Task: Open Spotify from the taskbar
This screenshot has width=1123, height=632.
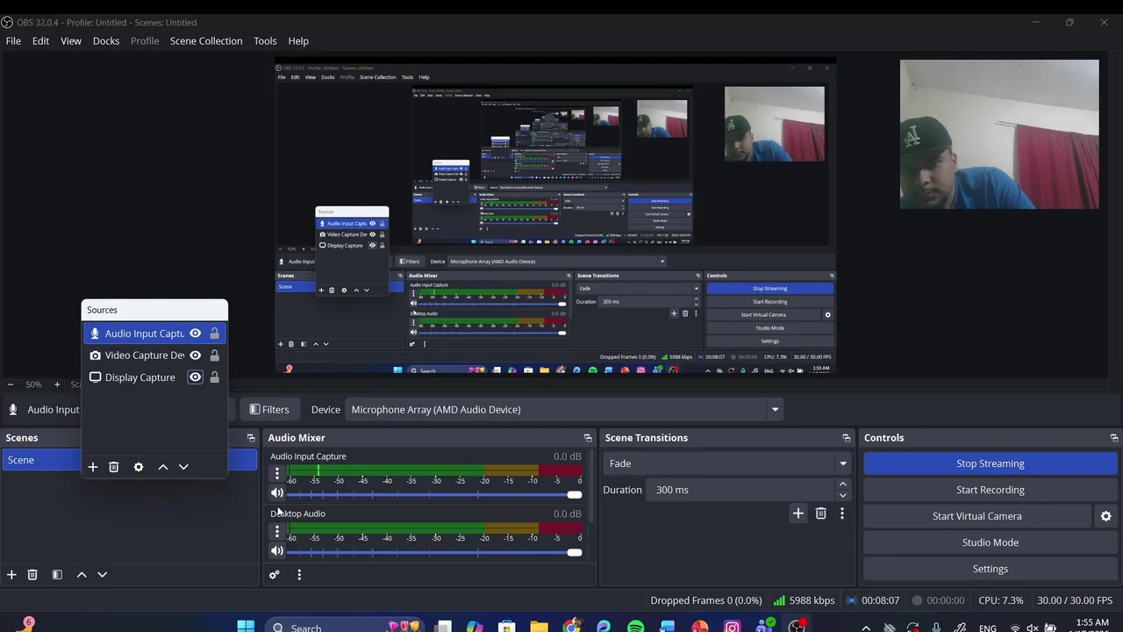Action: (x=635, y=627)
